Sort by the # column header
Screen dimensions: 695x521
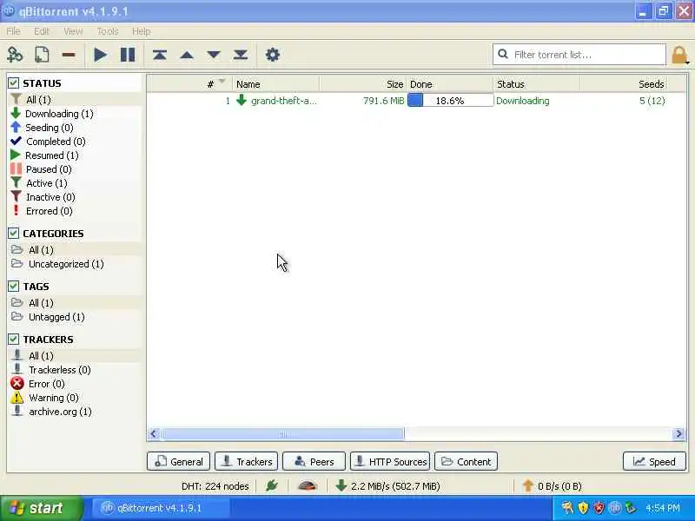[189, 83]
